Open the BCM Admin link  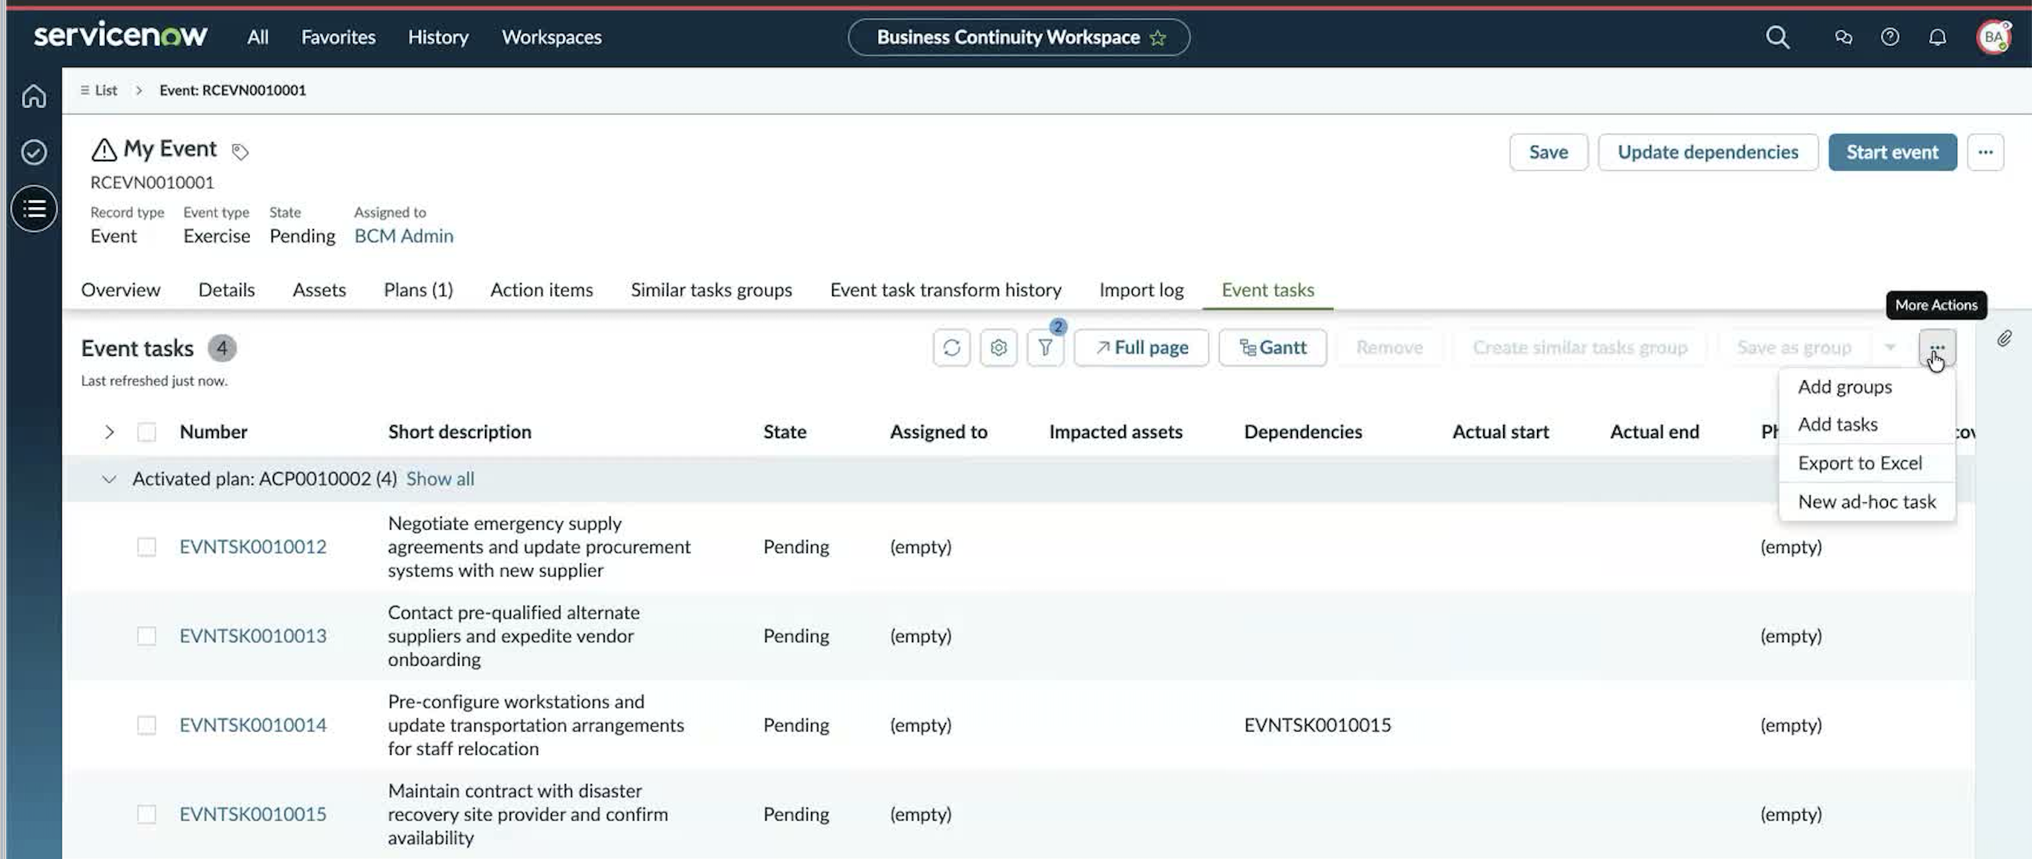(403, 236)
